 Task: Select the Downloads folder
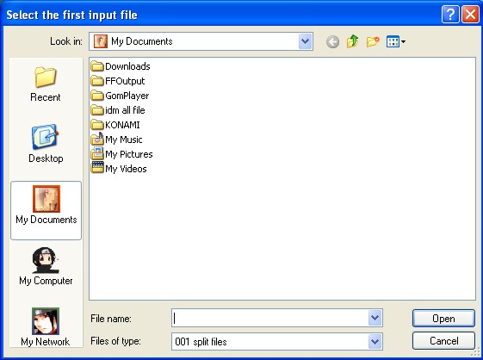[121, 66]
